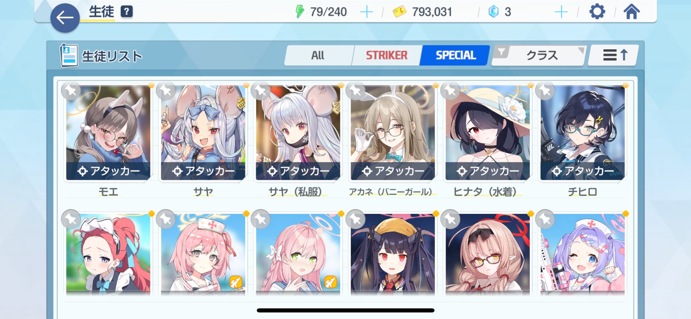The width and height of the screenshot is (691, 319).
Task: Select the red-haired maid student portrait
Action: (108, 254)
